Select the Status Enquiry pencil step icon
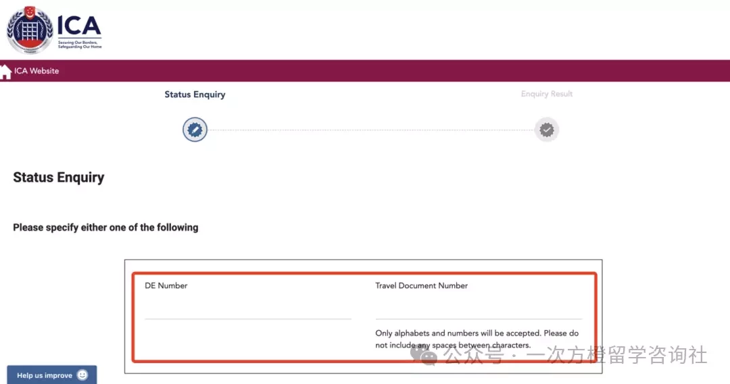730x384 pixels. 195,130
